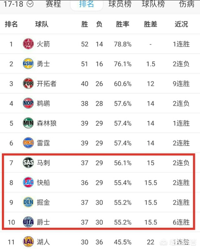Viewport: 200px width, 249px height.
Task: Select the NOP Pelicans team logo
Action: pyautogui.click(x=28, y=103)
